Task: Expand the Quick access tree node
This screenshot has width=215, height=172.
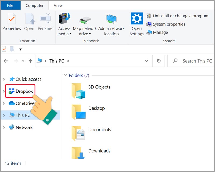Action: click(4, 79)
